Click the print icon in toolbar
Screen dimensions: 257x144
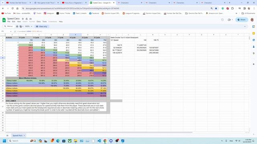click(x=17, y=26)
